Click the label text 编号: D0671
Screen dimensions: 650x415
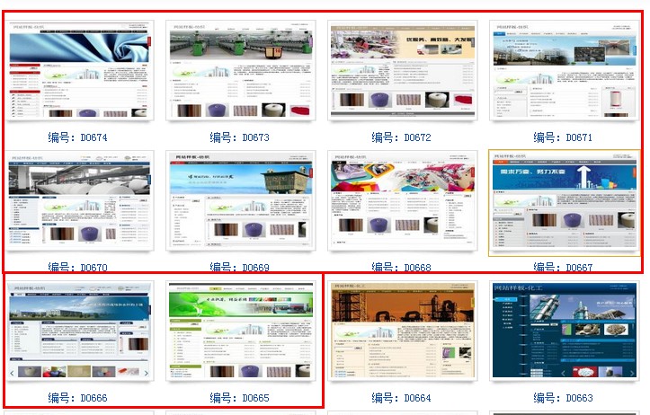click(x=564, y=137)
